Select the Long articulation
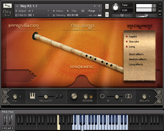 132,47
